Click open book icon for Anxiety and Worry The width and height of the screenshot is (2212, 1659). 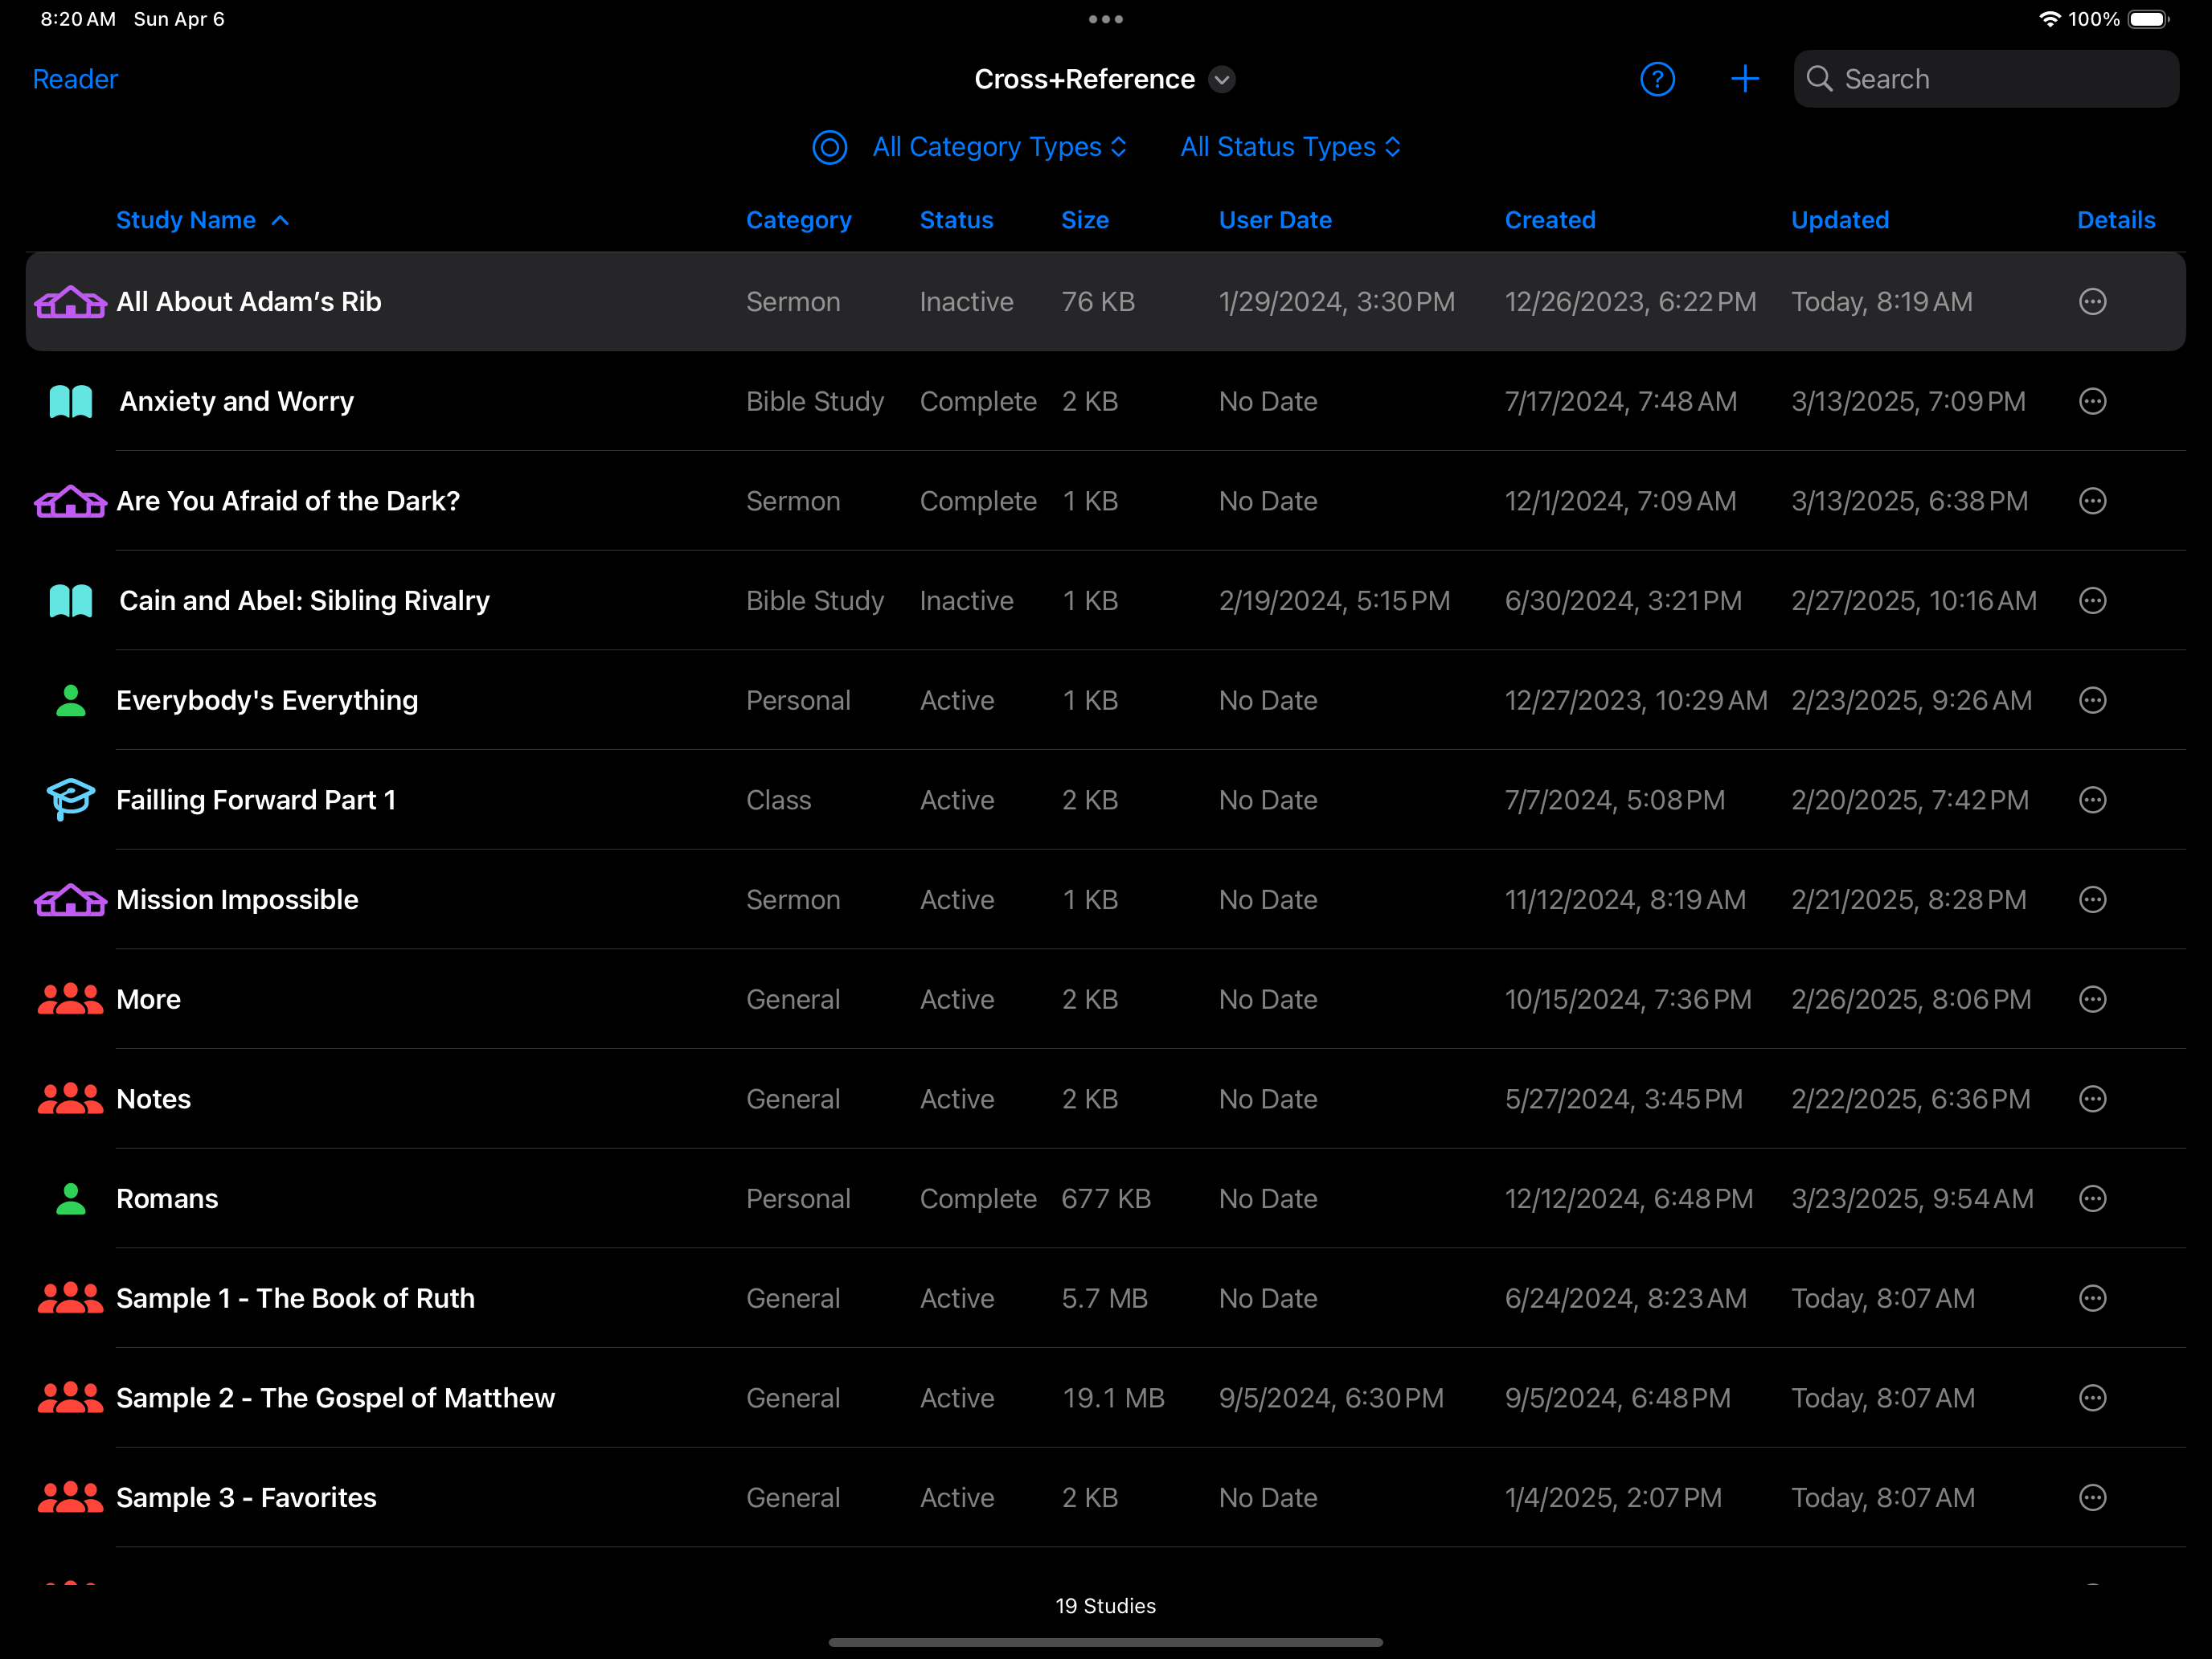pyautogui.click(x=70, y=402)
